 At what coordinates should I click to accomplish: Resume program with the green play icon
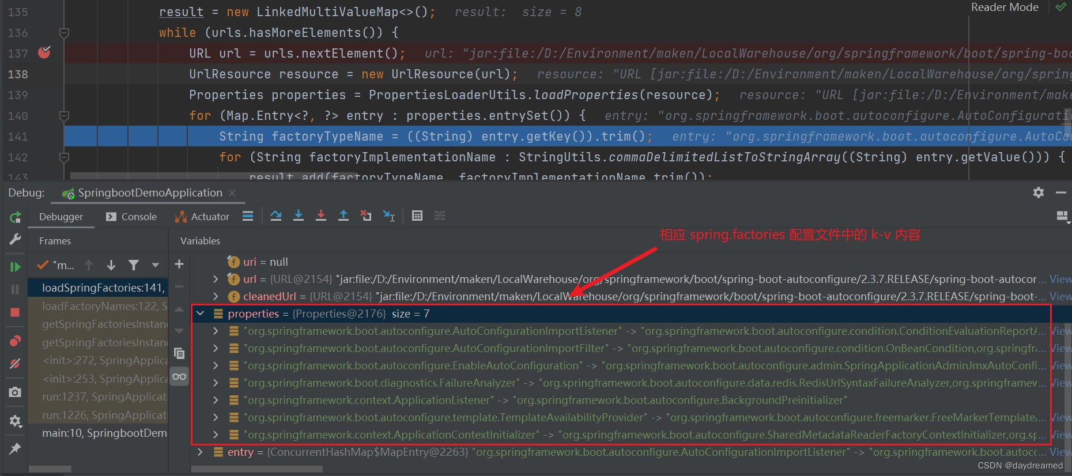(16, 267)
